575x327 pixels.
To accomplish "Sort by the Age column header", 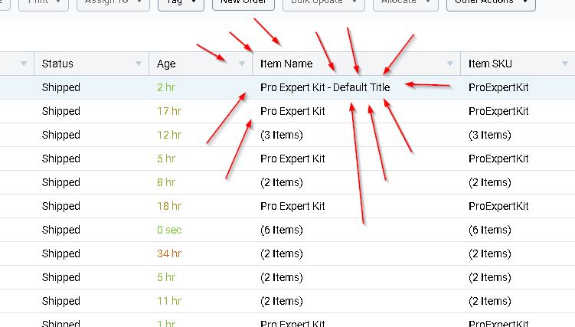I will [166, 64].
